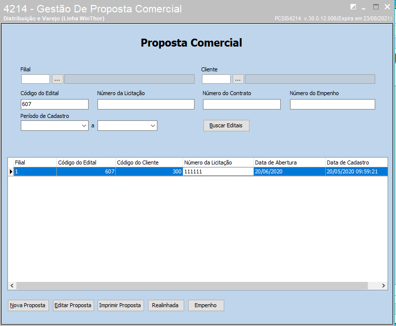Screen dimensions: 396x326
Task: Open the Filial lookup ellipsis button
Action: pyautogui.click(x=57, y=79)
